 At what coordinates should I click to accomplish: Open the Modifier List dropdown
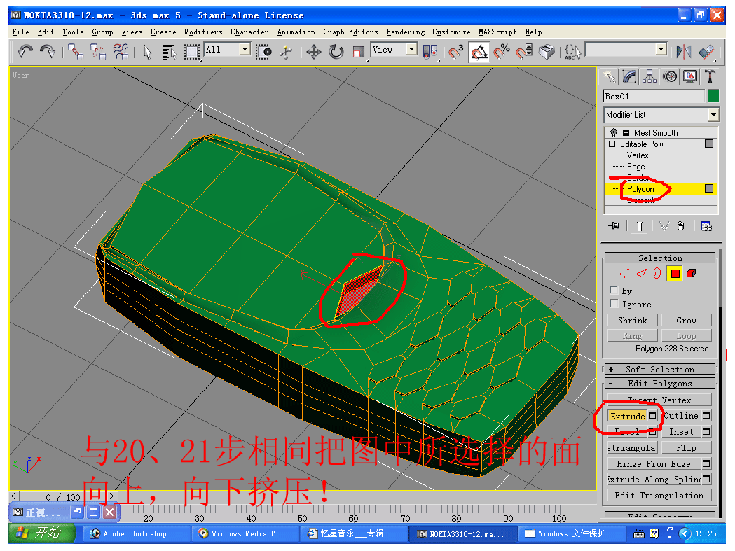(713, 115)
